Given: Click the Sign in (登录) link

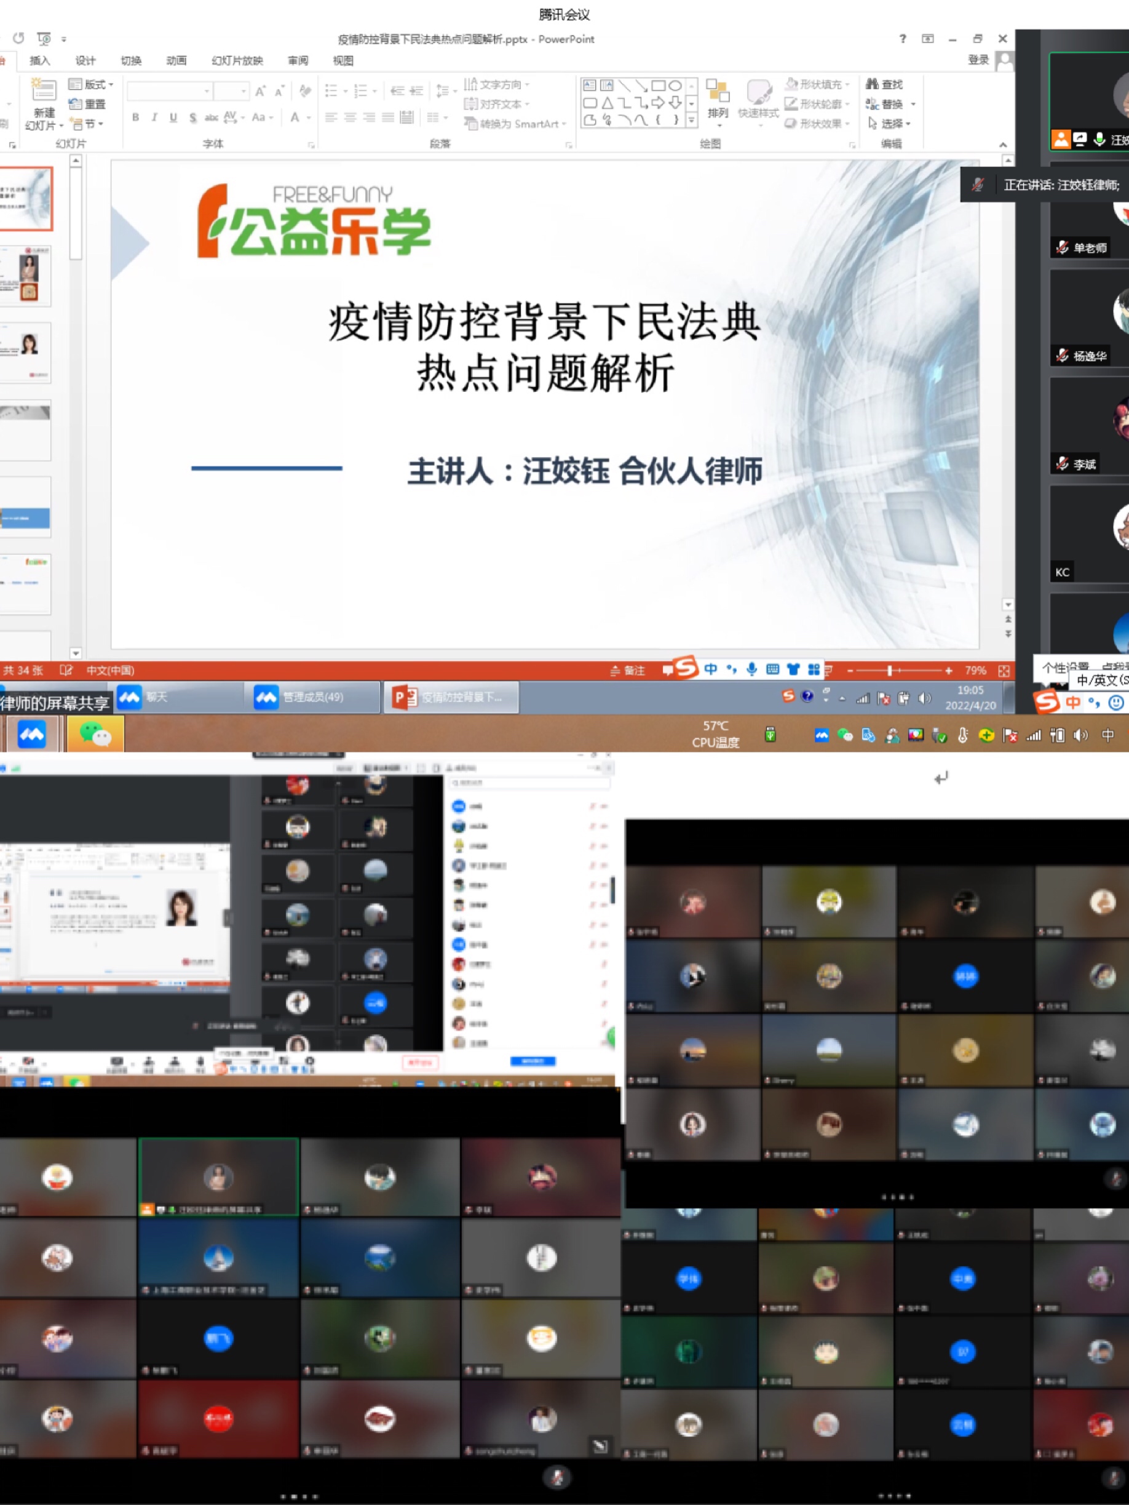Looking at the screenshot, I should click(x=978, y=60).
